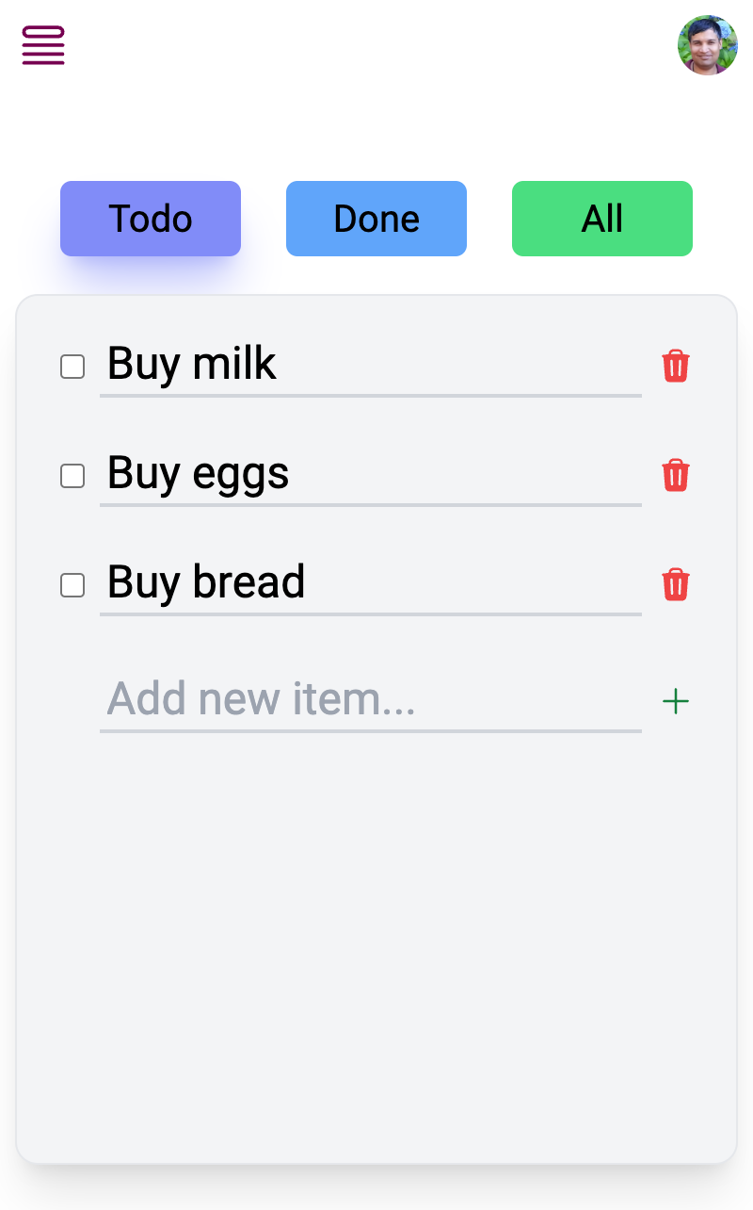Focus the Add new item field
The height and width of the screenshot is (1210, 753).
coord(370,700)
